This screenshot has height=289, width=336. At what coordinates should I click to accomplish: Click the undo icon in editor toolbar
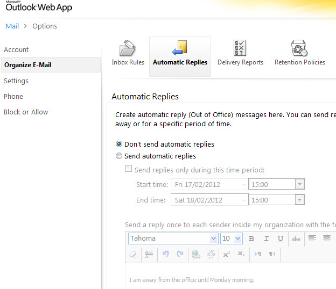[x=166, y=254]
